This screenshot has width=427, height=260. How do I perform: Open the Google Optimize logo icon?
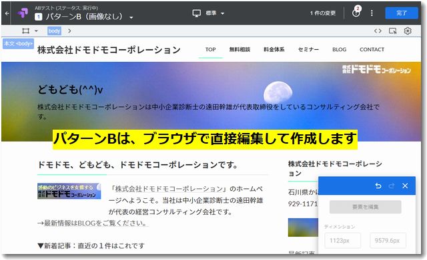[23, 13]
